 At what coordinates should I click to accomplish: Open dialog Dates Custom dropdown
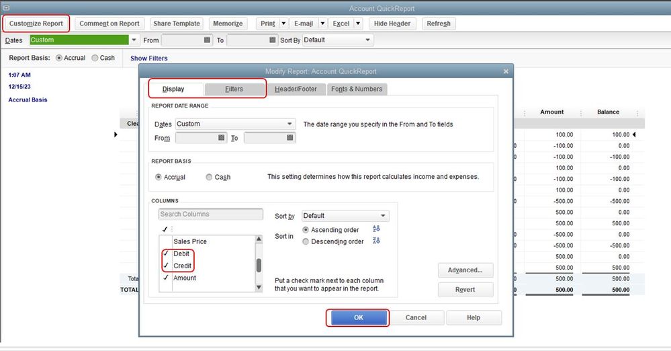289,124
